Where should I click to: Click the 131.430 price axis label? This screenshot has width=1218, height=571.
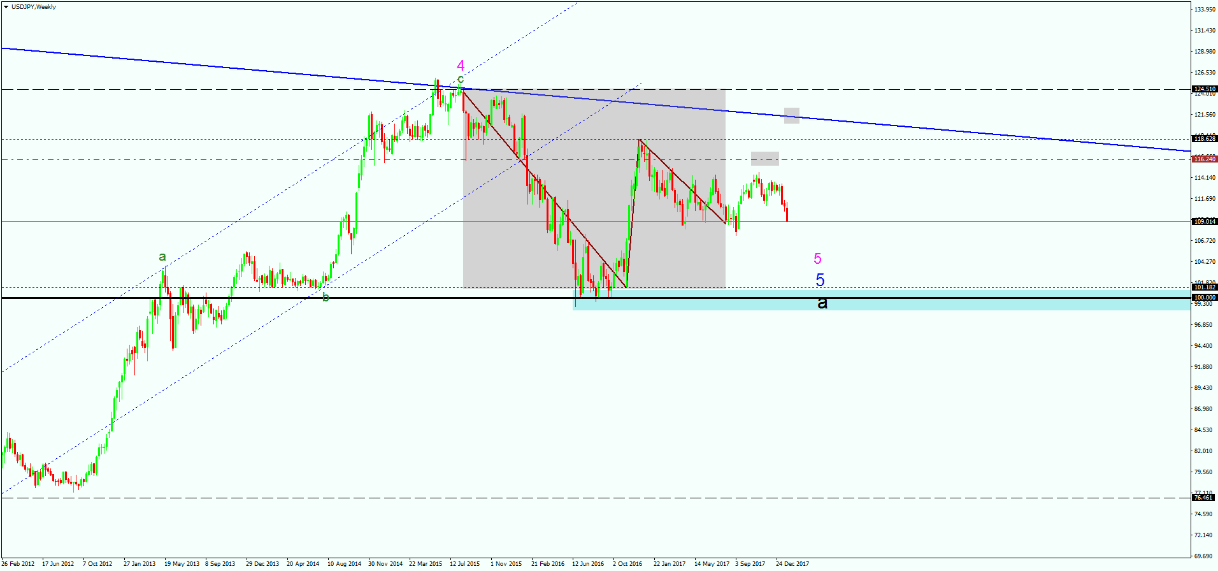[1204, 31]
